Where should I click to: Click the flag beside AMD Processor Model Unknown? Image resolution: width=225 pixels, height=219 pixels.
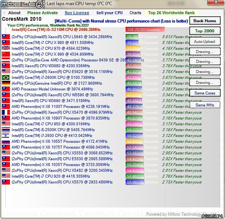[x=6, y=89]
